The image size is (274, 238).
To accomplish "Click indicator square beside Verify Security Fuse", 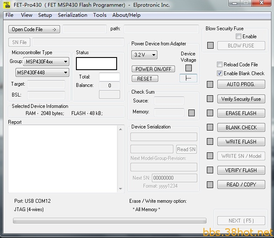I will point(210,99).
